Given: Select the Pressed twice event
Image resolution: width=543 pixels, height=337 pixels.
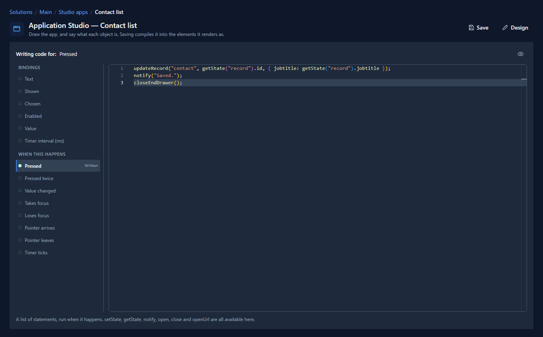Looking at the screenshot, I should pos(58,178).
